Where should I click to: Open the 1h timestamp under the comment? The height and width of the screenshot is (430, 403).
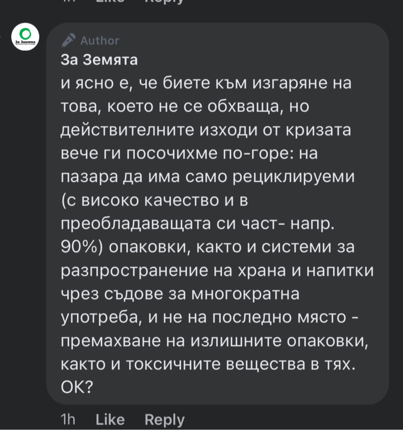pos(68,419)
